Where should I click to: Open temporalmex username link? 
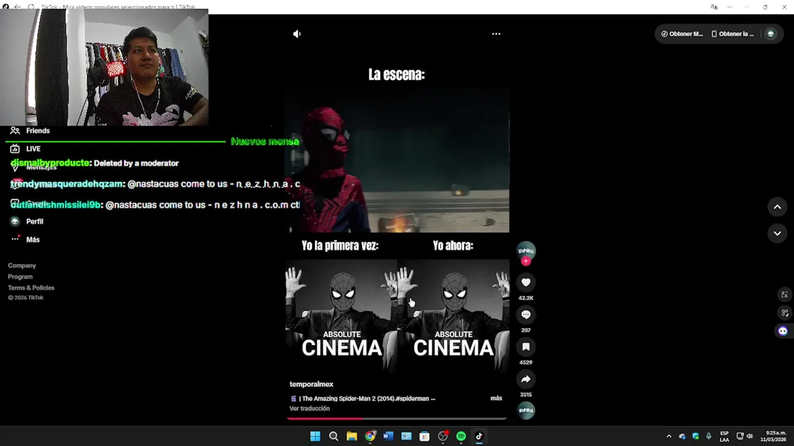(x=311, y=384)
